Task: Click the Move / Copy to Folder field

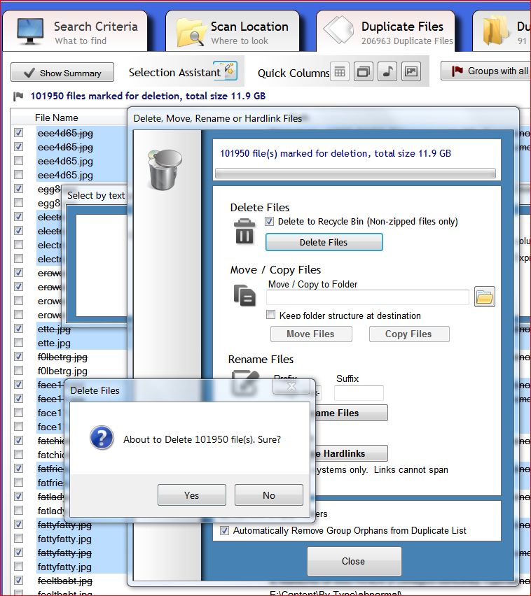Action: 368,297
